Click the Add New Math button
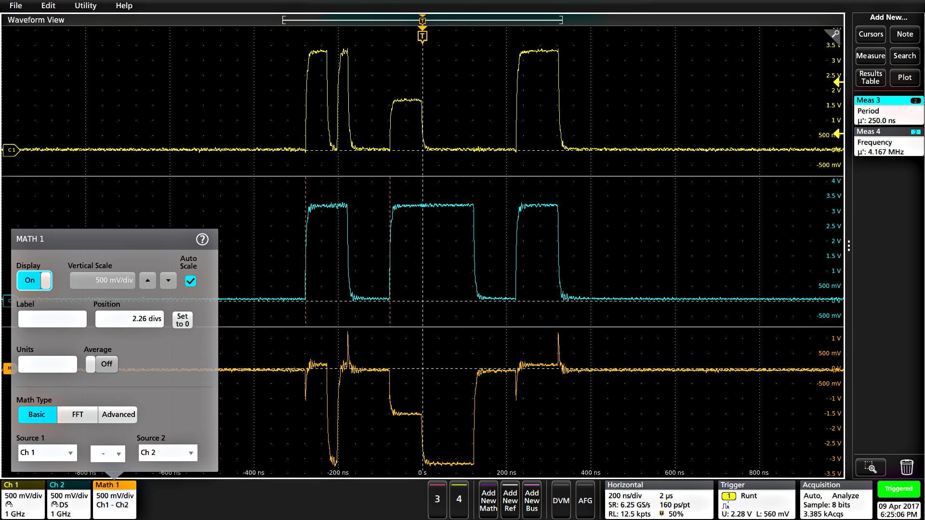 488,500
